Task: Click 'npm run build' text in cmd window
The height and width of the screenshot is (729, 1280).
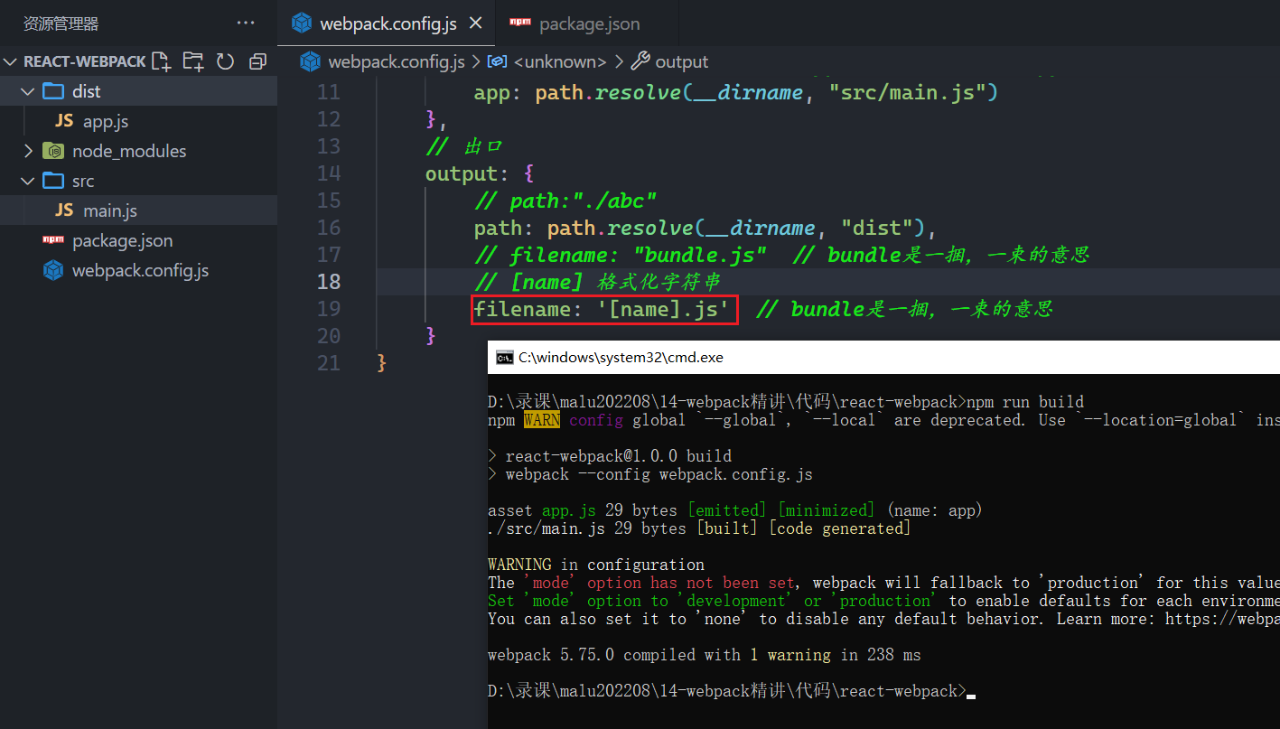Action: click(1024, 402)
